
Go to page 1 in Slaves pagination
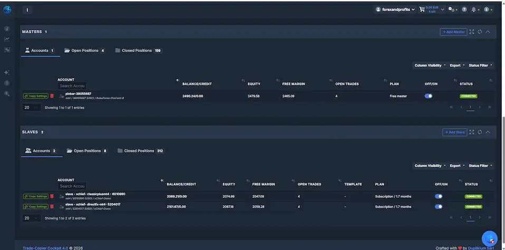[x=470, y=218]
